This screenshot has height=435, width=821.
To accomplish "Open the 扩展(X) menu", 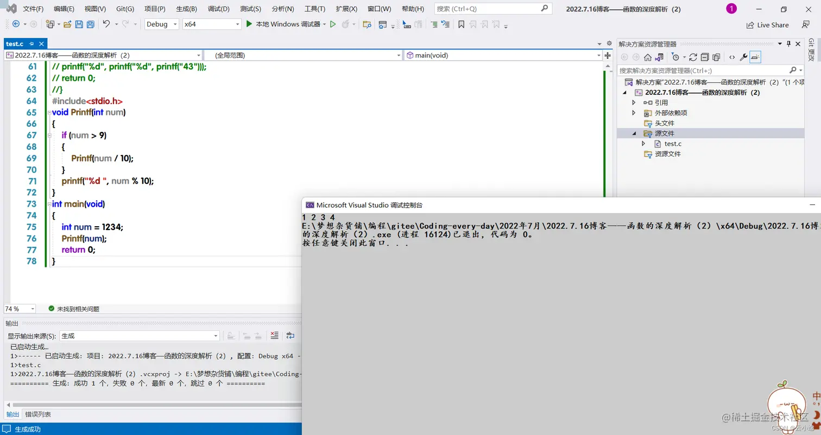I will coord(346,9).
